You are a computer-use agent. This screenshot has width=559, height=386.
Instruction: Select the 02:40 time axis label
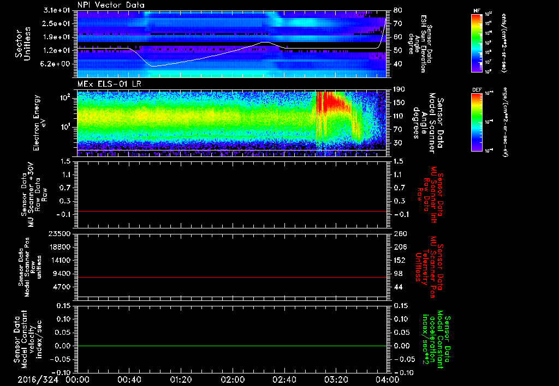click(284, 379)
